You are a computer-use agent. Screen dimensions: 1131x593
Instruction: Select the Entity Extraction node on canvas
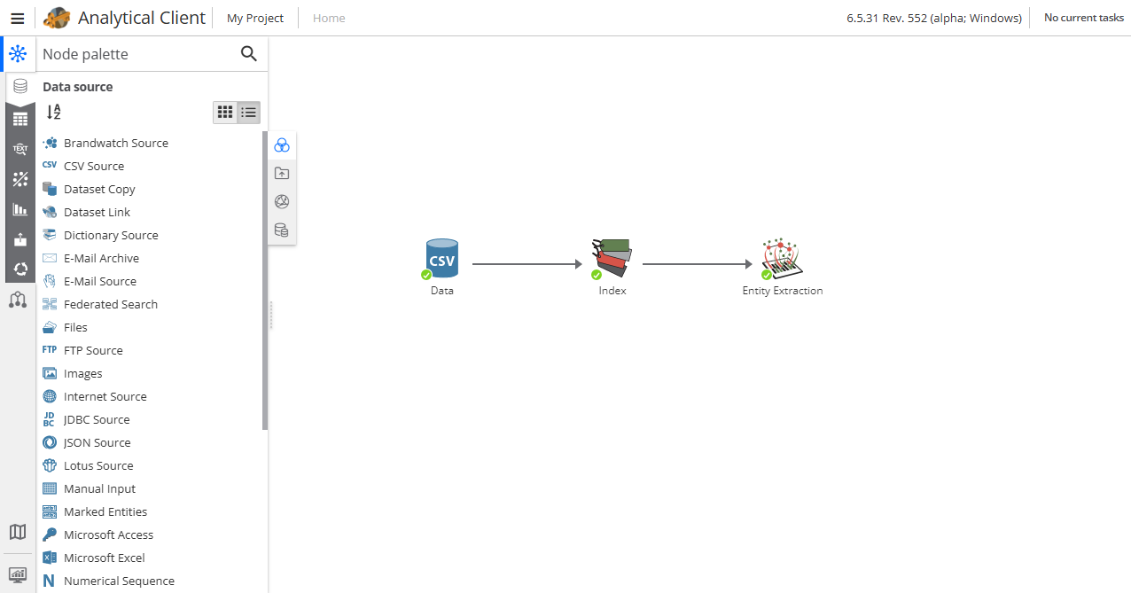(x=782, y=259)
